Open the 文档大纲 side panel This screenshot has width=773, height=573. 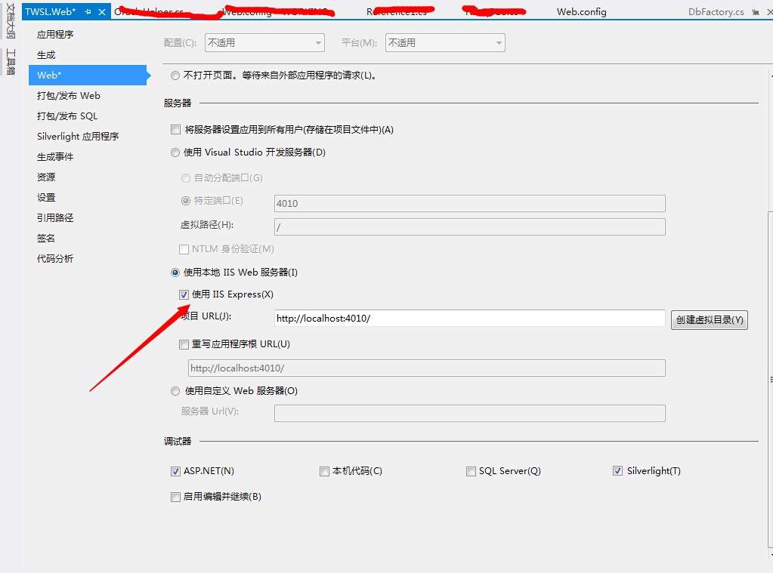11,20
